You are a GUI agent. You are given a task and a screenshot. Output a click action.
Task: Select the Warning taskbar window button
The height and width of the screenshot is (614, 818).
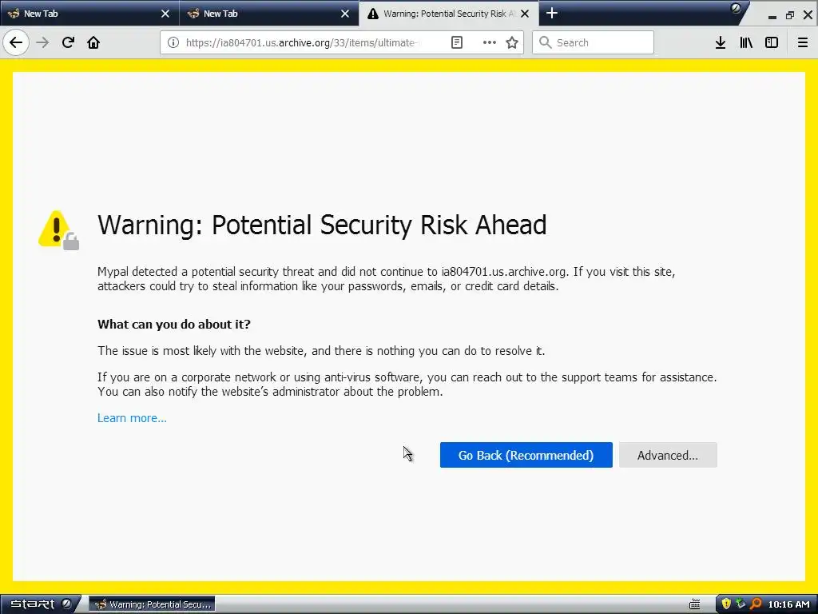tap(153, 604)
